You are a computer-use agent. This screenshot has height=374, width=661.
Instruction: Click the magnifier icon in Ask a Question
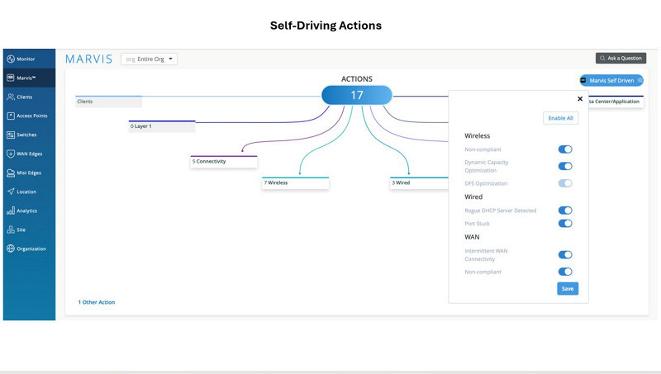pos(602,58)
